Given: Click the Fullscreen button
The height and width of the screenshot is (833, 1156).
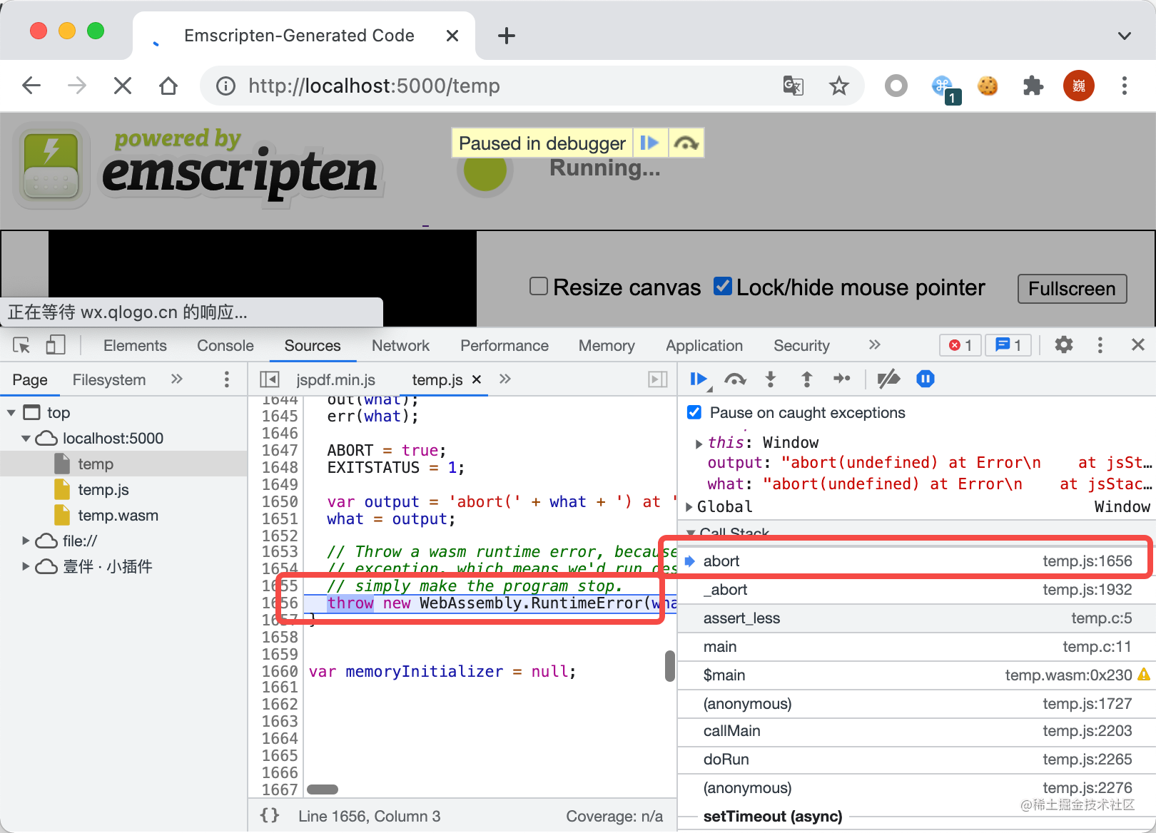Looking at the screenshot, I should pyautogui.click(x=1072, y=289).
